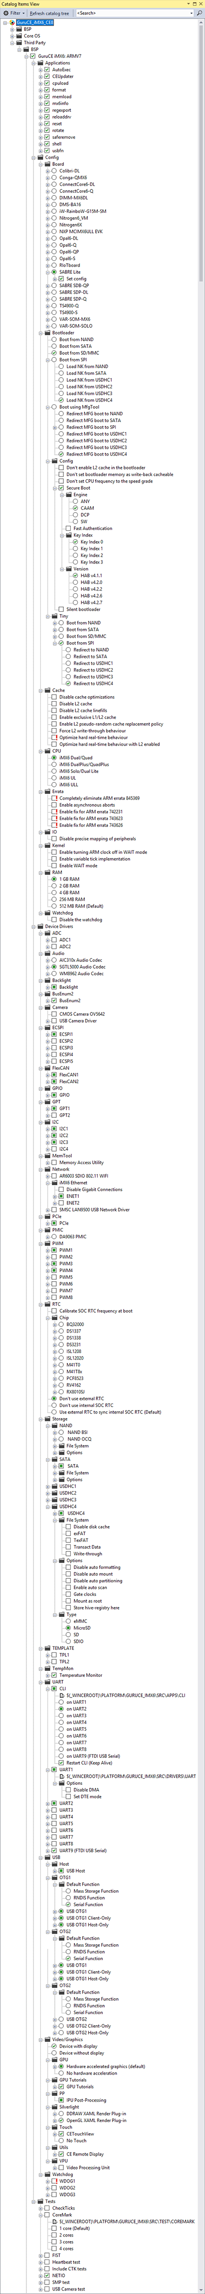
Task: Click the Kernel folder icon
Action: [x=48, y=845]
